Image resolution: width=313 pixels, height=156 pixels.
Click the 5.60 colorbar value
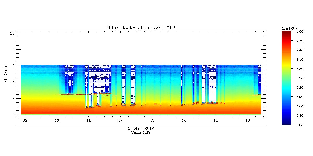point(299,106)
